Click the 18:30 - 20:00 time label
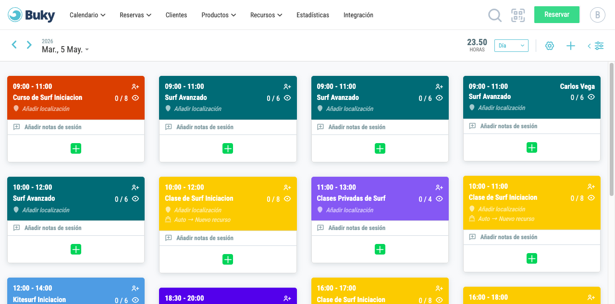 point(184,298)
